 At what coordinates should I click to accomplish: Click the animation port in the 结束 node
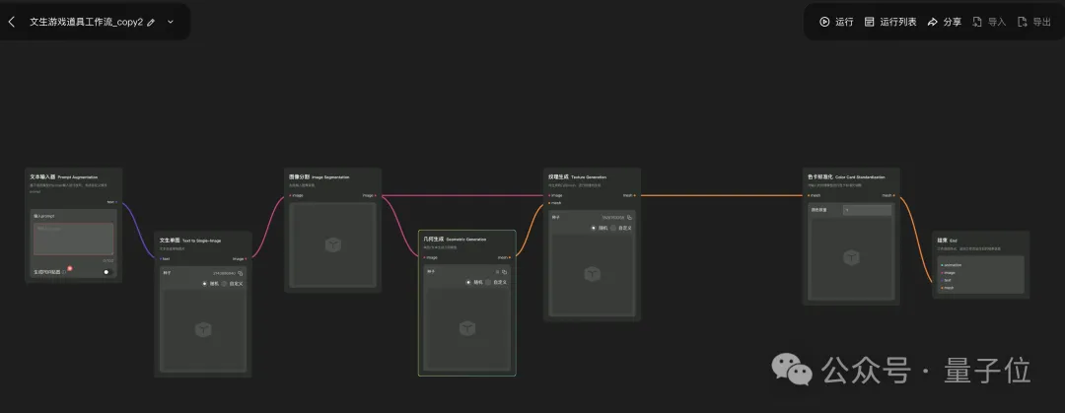(x=942, y=265)
